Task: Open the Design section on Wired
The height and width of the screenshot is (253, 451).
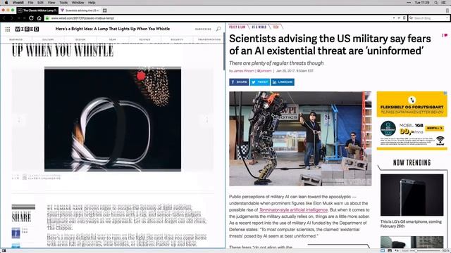Action: tap(80, 39)
